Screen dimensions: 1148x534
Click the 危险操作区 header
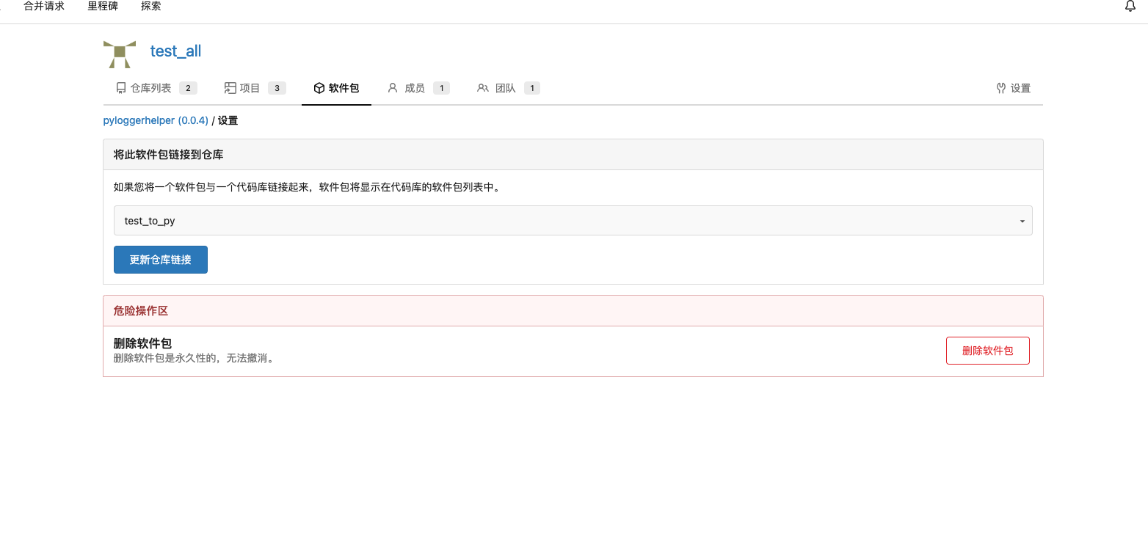[x=573, y=311]
